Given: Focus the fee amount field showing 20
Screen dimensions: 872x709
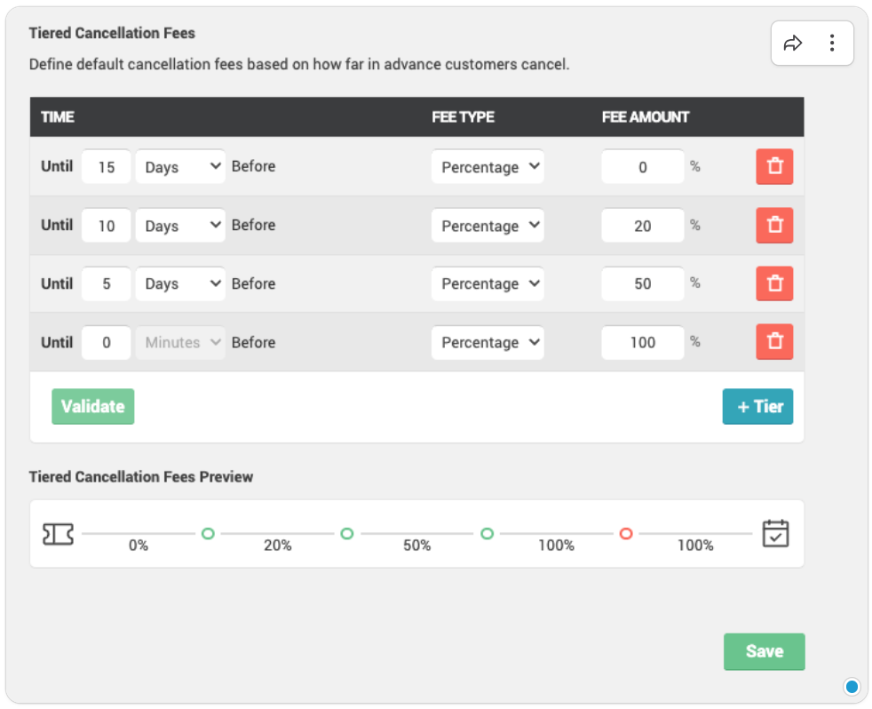Looking at the screenshot, I should (643, 226).
